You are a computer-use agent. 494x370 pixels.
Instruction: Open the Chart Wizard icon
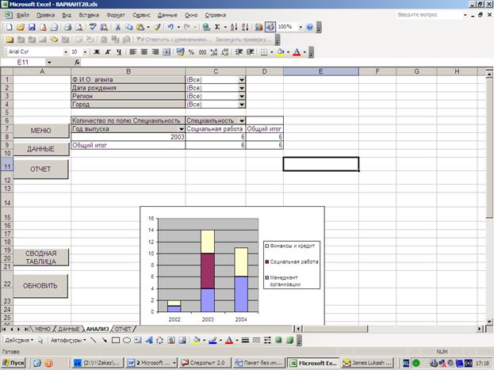(x=258, y=27)
